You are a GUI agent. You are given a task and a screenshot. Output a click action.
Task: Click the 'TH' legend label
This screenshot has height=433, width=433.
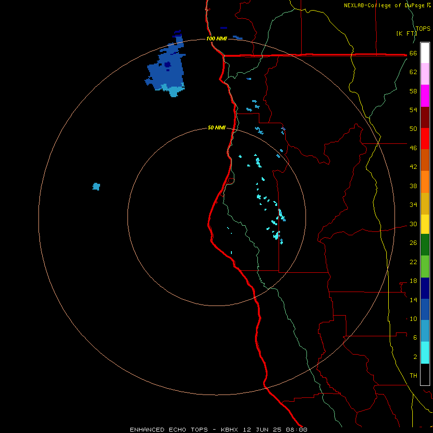(413, 376)
